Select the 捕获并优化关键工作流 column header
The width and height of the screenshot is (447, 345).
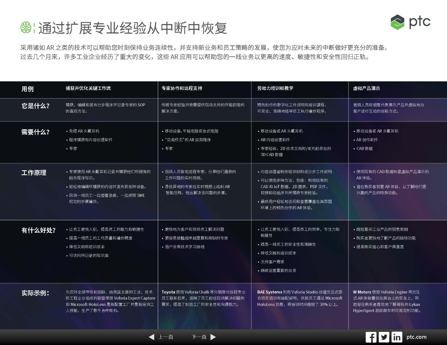click(88, 88)
